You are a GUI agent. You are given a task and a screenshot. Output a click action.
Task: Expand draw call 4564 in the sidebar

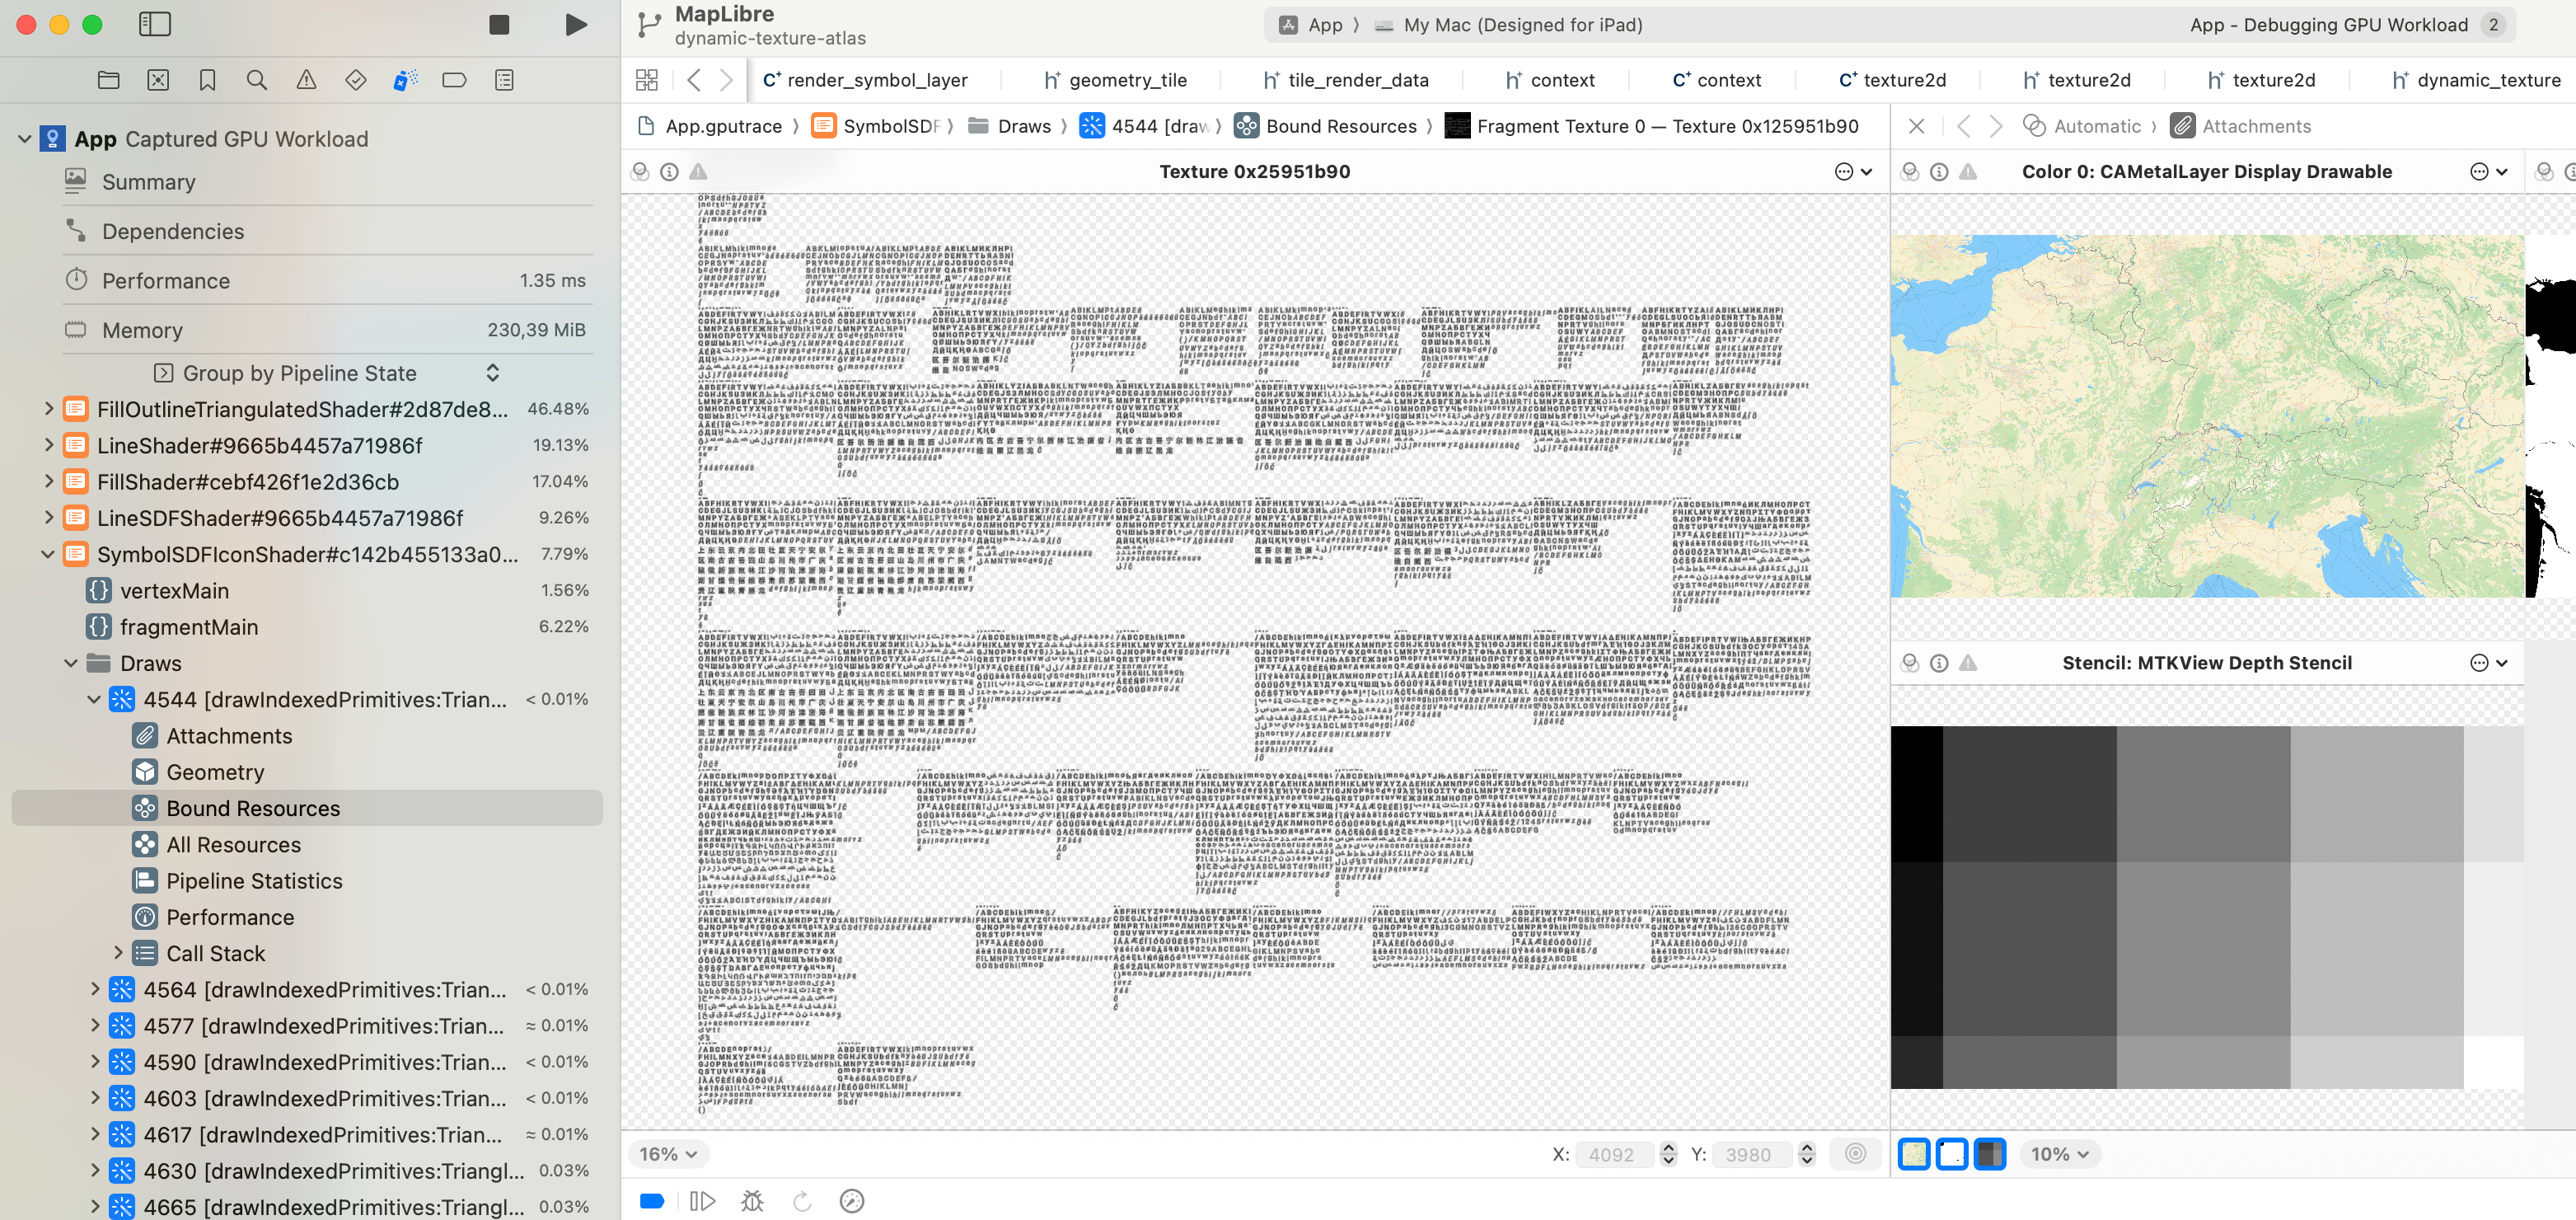click(95, 989)
